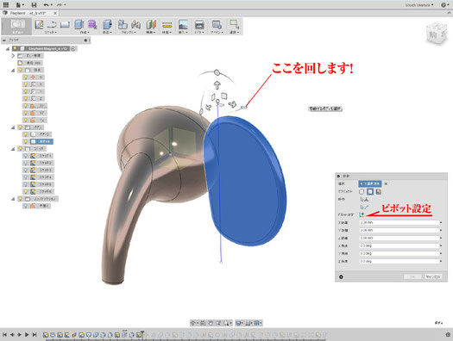This screenshot has width=453, height=341.
Task: Click the Cancel button in the Move dialog
Action: [x=433, y=276]
